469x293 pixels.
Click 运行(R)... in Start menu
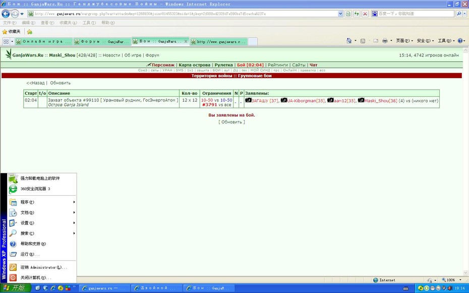point(42,254)
